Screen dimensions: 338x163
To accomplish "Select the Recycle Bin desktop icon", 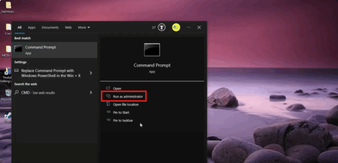I will click(x=8, y=95).
